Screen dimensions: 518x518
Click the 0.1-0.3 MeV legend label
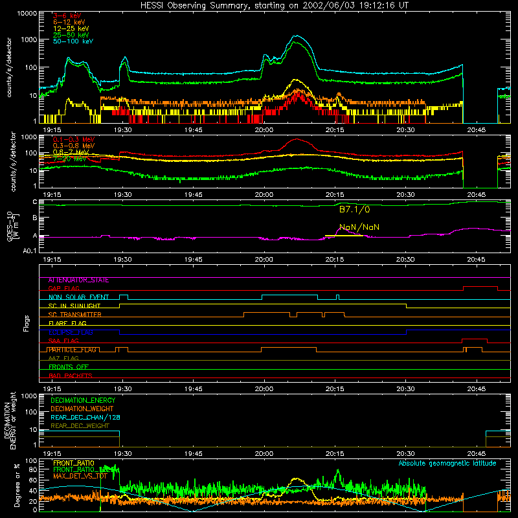tap(74, 140)
